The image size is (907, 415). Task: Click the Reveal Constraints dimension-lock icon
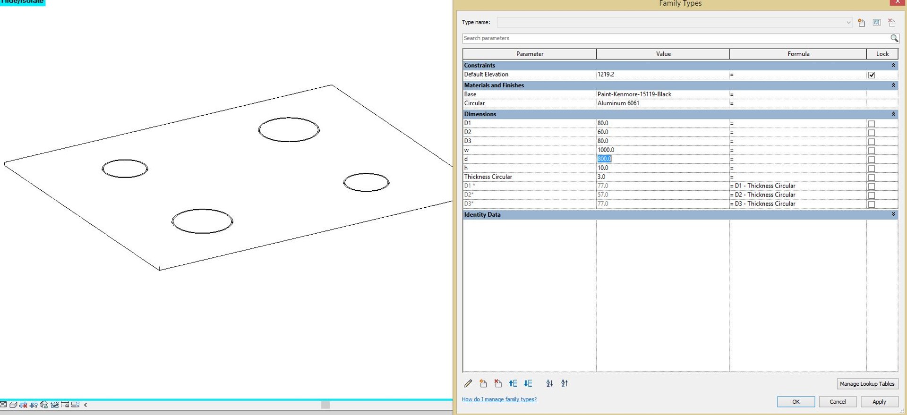click(x=65, y=405)
